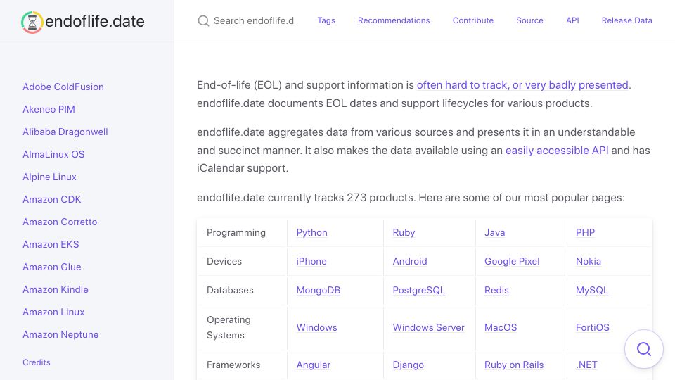Open Alpine Linux product page

pyautogui.click(x=49, y=177)
